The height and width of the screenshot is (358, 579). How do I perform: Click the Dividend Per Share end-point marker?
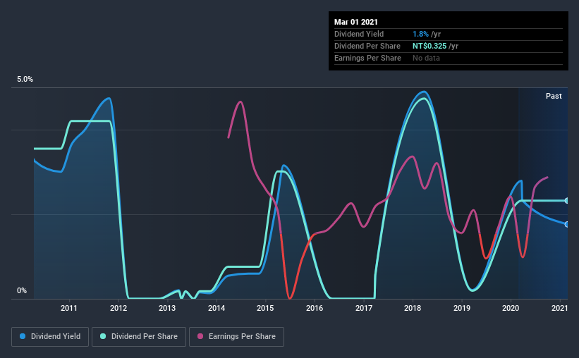click(566, 201)
